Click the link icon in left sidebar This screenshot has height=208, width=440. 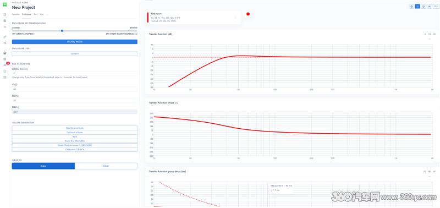point(5,37)
